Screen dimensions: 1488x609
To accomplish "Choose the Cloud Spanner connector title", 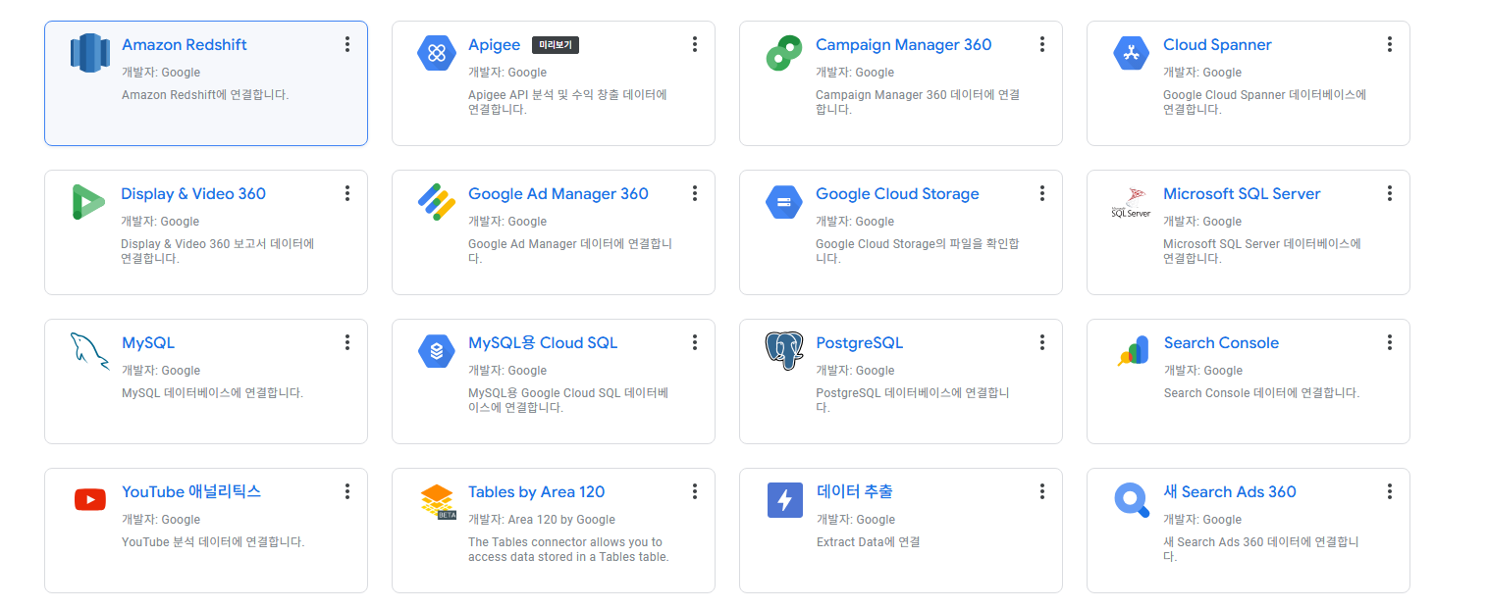I will tap(1217, 45).
